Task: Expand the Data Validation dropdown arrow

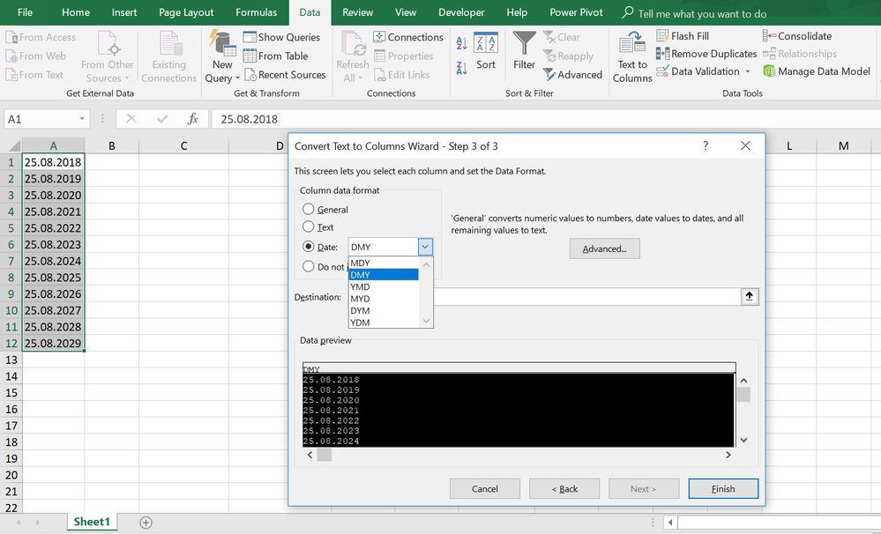Action: [748, 71]
